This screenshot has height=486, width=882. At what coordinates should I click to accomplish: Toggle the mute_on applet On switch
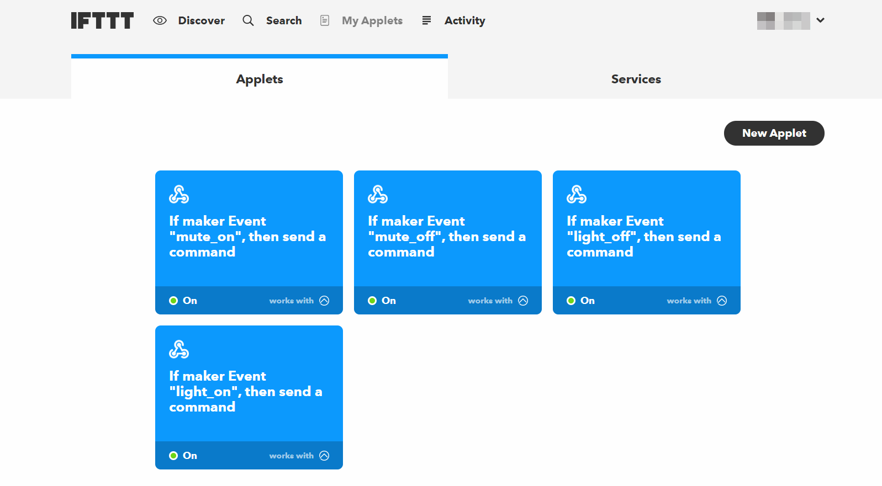click(x=183, y=301)
